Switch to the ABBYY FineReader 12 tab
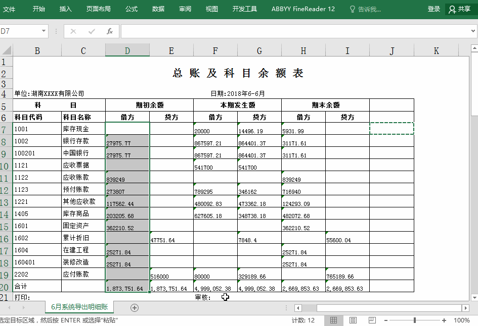Screen dimensions: 478x326 click(x=302, y=9)
